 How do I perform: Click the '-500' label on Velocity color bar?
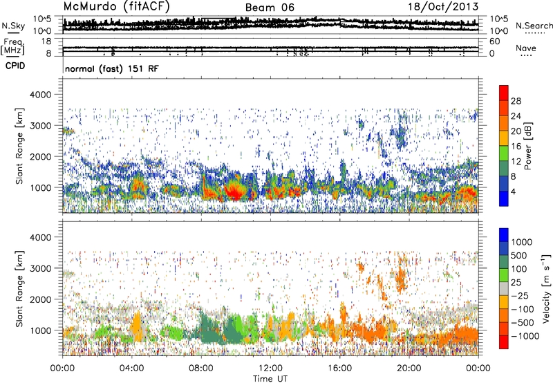pyautogui.click(x=523, y=322)
